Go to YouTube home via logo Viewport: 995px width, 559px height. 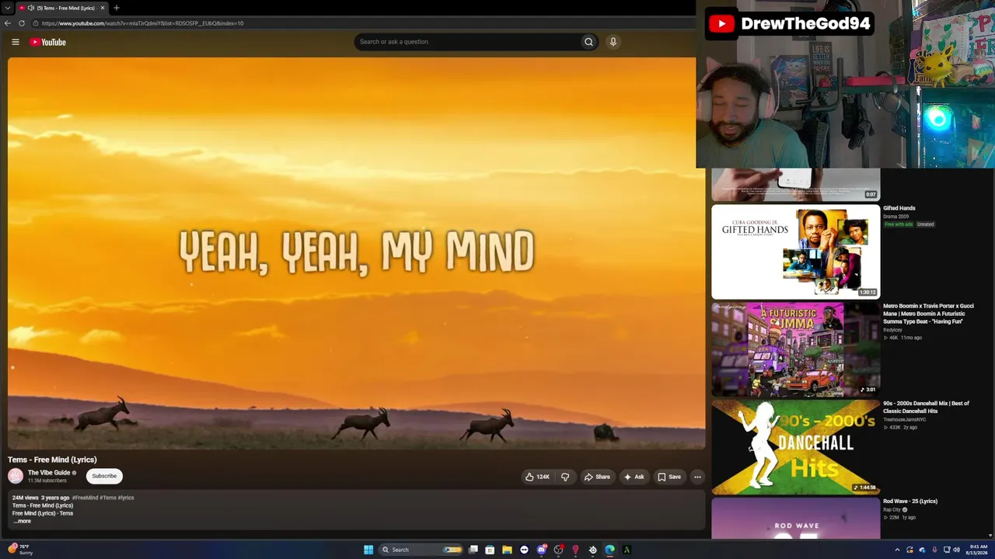48,42
